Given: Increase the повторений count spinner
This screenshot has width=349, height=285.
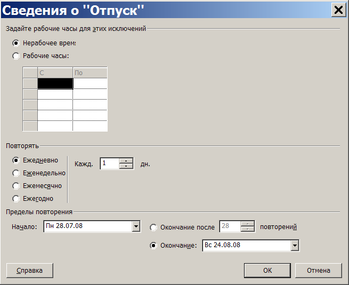Looking at the screenshot, I should click(248, 224).
